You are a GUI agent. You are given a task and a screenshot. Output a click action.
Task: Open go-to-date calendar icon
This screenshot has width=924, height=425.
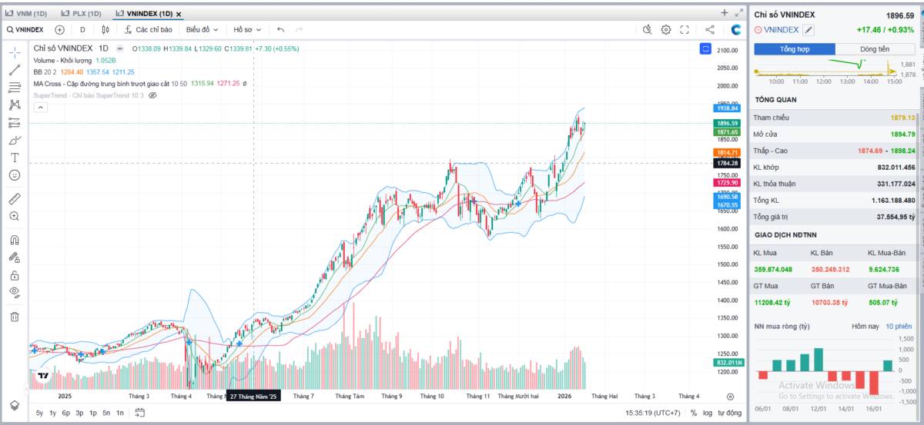[139, 413]
